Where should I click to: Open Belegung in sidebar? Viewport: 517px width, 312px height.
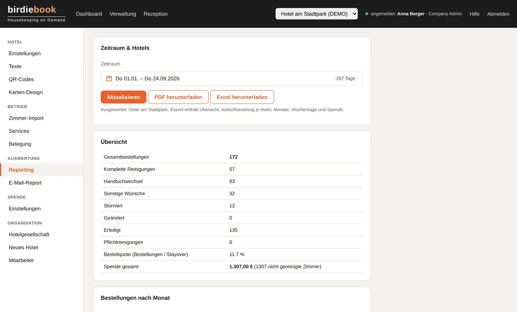point(42,144)
